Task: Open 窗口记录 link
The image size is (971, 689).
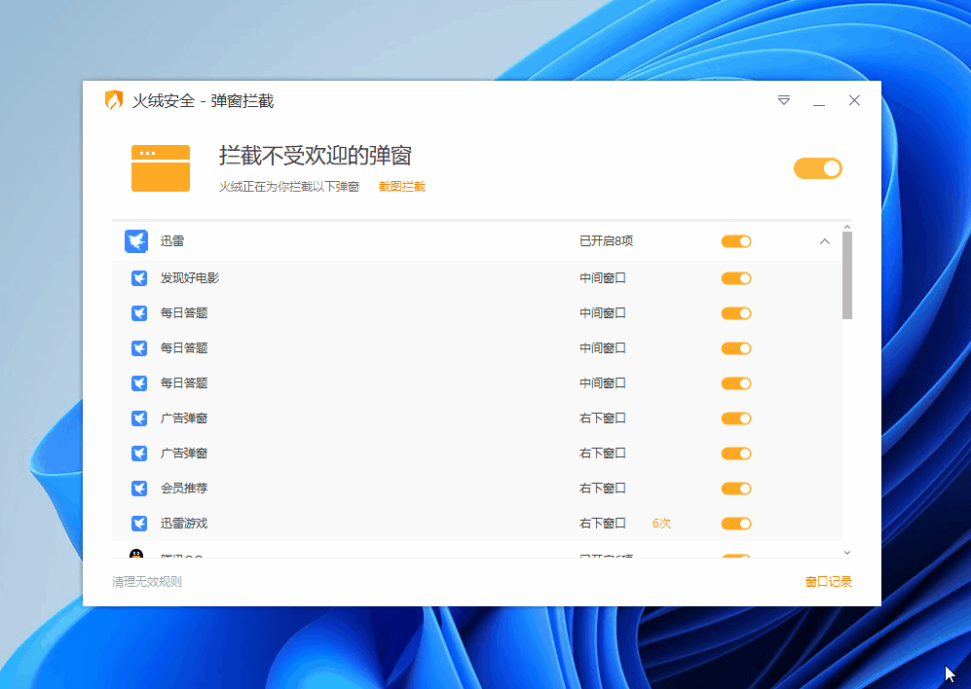Action: (x=829, y=581)
